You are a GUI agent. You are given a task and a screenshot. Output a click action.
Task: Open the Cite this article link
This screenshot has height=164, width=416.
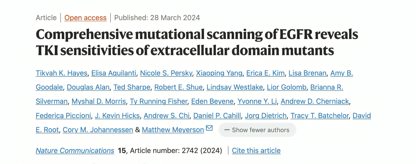click(256, 150)
